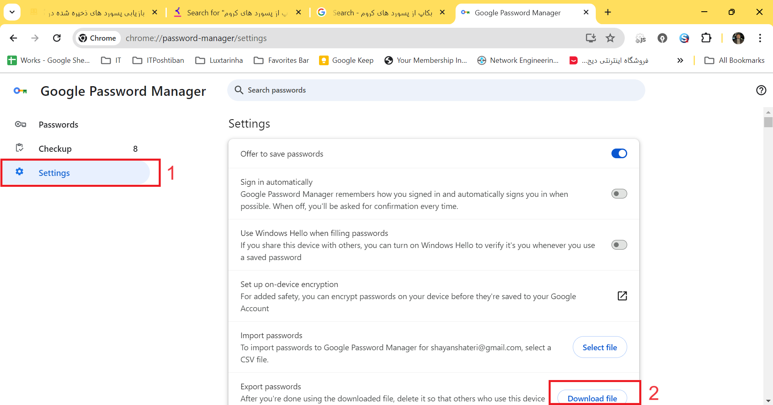Switch to the first Persian-titled tab
Screen dimensions: 773x405
click(x=95, y=12)
